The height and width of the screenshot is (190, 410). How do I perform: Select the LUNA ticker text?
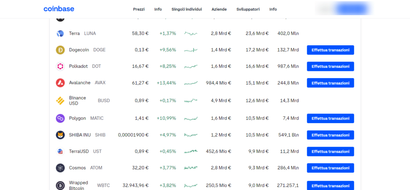pyautogui.click(x=90, y=34)
